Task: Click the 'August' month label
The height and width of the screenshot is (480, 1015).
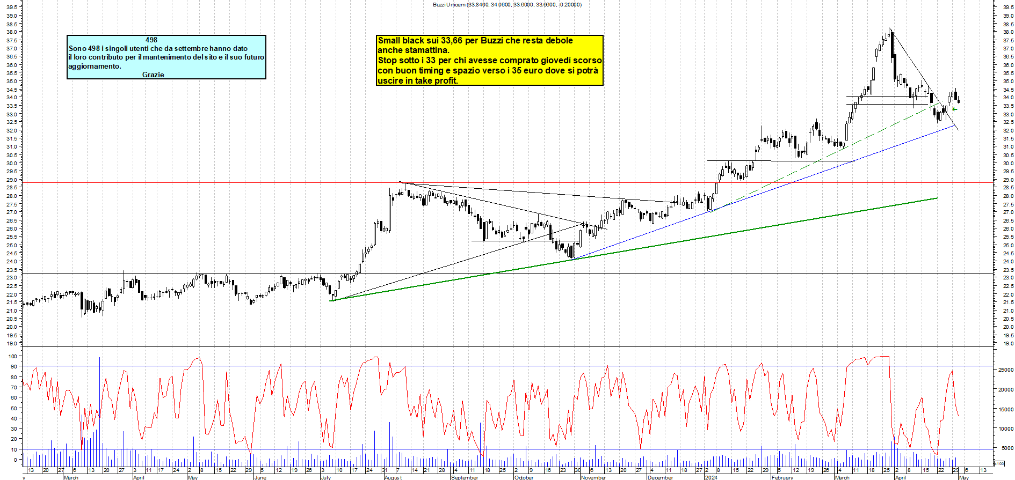Action: coord(393,477)
